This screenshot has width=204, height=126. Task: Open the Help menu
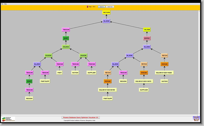coord(6,4)
